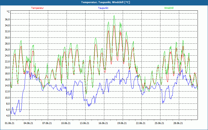Viewport: 208px width, 130px height.
Task: Click the 01.06.21 date label
Action: coord(10,123)
